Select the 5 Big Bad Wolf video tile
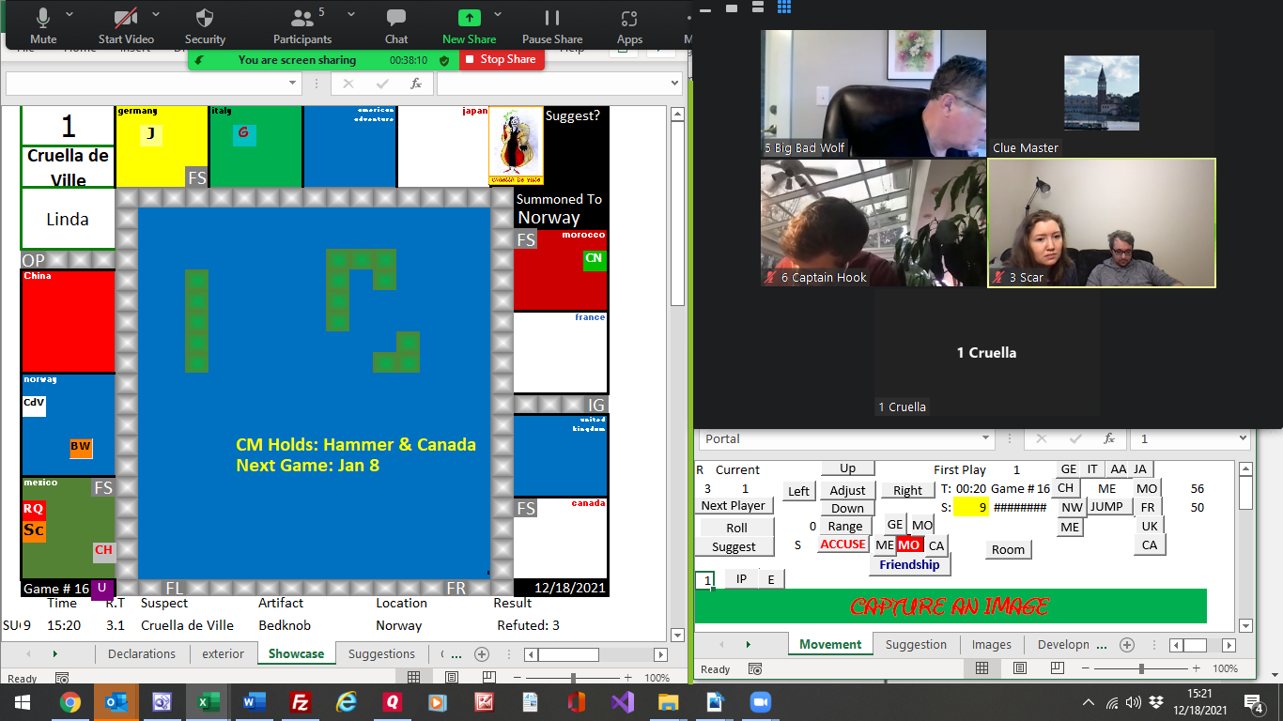Viewport: 1283px width, 721px height. [873, 94]
